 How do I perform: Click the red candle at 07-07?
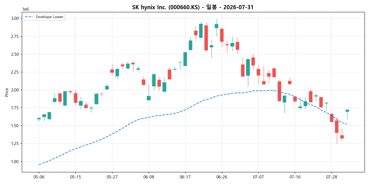point(258,72)
